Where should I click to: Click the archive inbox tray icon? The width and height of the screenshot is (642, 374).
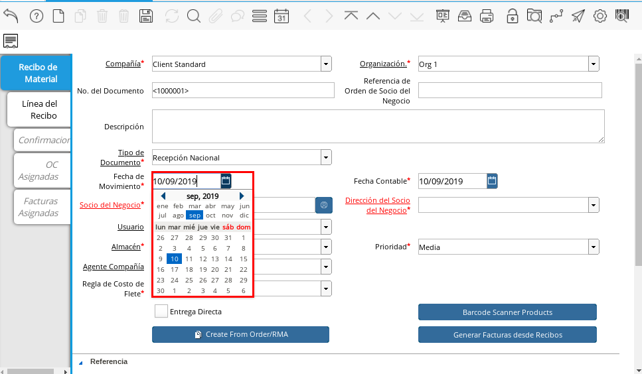coord(465,17)
